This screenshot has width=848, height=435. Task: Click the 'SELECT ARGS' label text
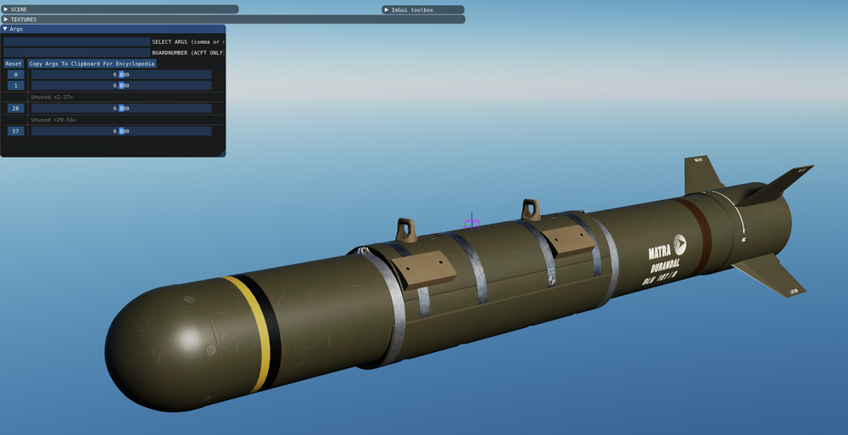[170, 42]
